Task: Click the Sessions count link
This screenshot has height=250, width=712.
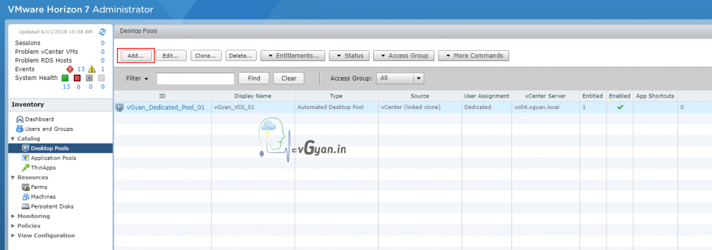Action: tap(103, 43)
